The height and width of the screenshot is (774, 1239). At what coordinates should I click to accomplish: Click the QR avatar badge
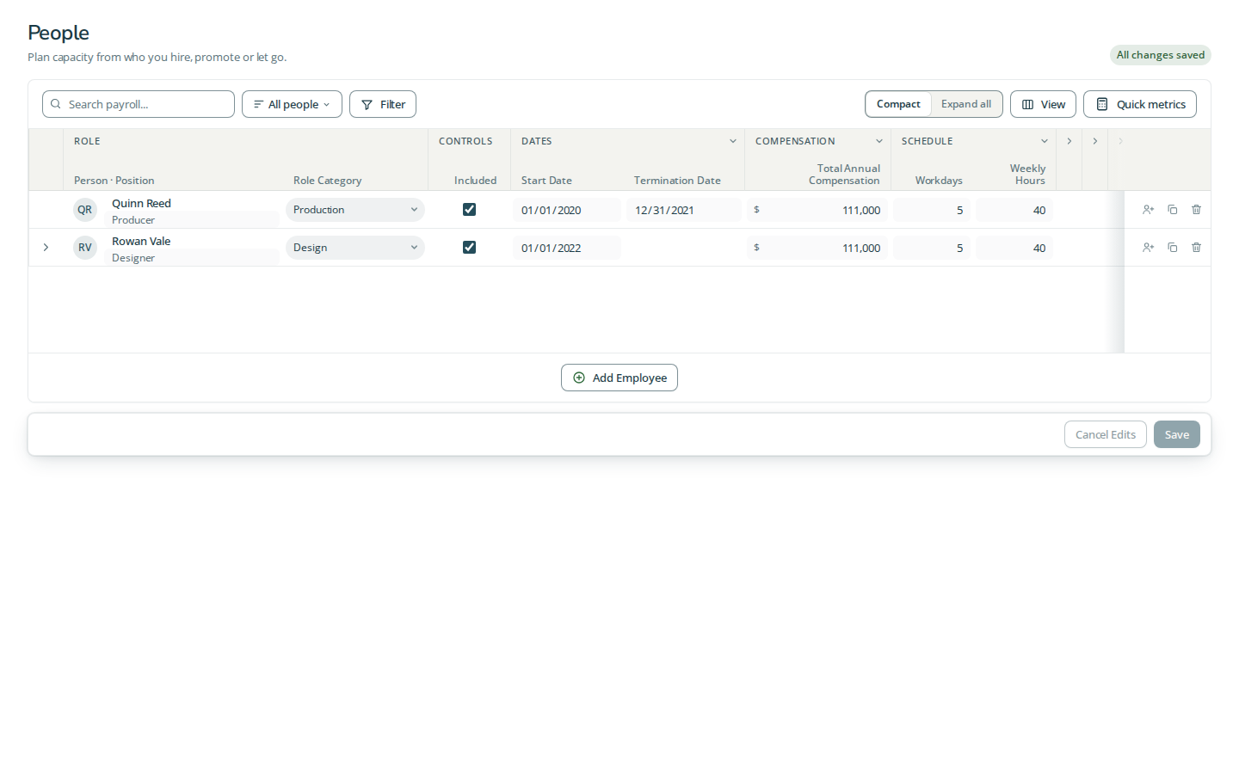point(85,210)
